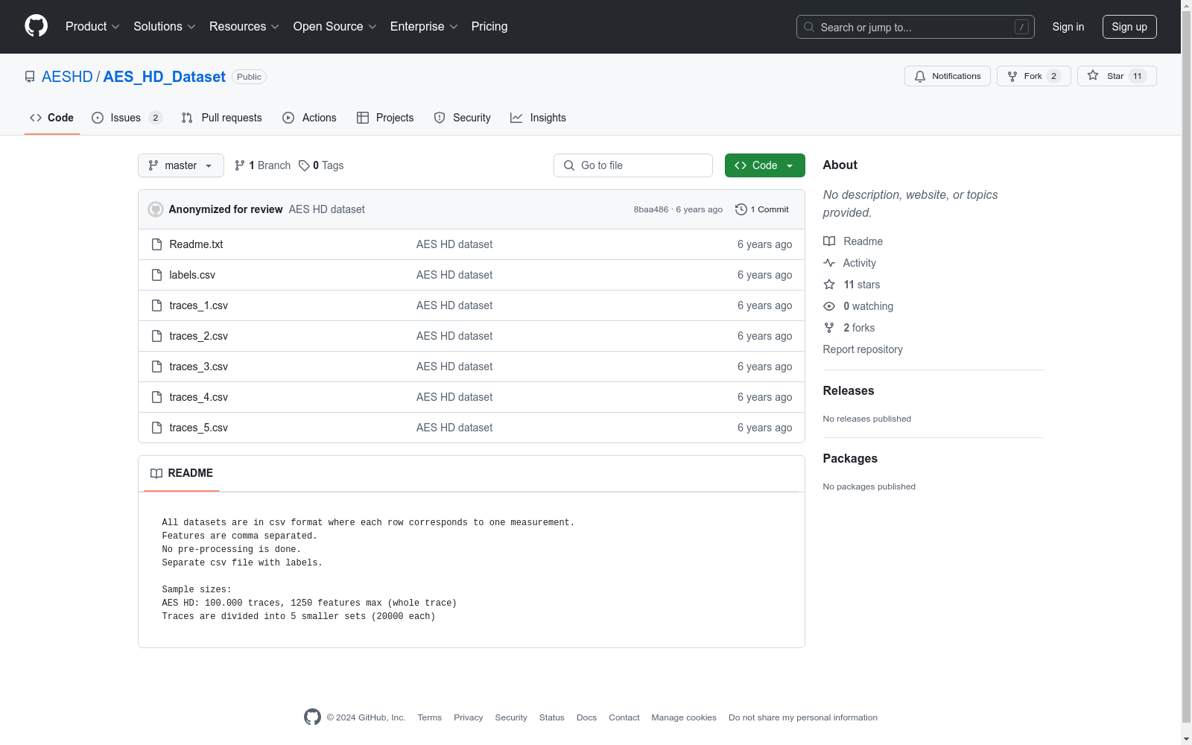
Task: Open the Privacy footer link
Action: tap(469, 717)
